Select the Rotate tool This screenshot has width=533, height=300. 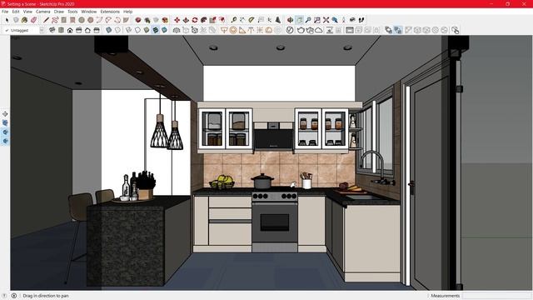[194, 20]
